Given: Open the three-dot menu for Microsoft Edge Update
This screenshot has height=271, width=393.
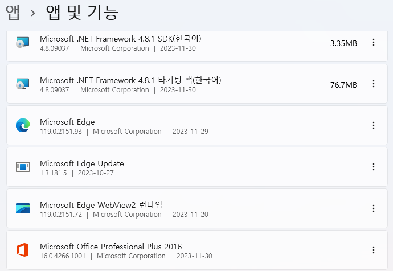Looking at the screenshot, I should click(x=374, y=167).
